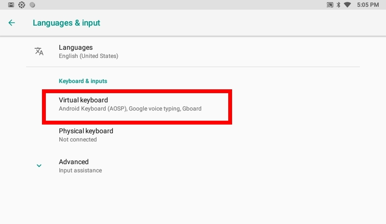This screenshot has height=224, width=386.
Task: Open the Virtual keyboard setting
Action: click(137, 107)
